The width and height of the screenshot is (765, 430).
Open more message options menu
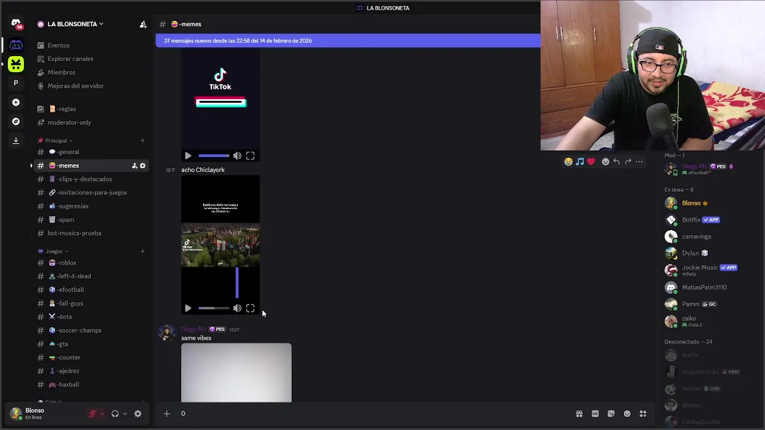click(x=639, y=162)
